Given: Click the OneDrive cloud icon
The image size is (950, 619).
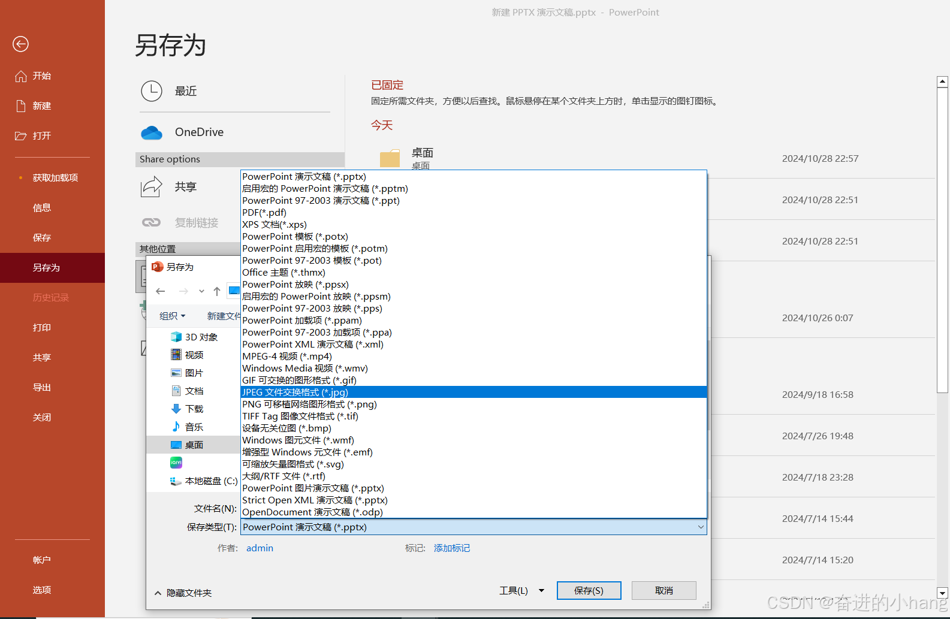Looking at the screenshot, I should [152, 132].
